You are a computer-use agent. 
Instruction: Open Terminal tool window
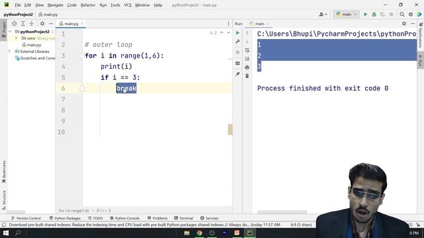coord(184,218)
